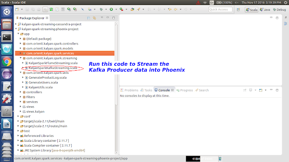The height and width of the screenshot is (162, 289).
Task: Open the Run button dropdown arrow
Action: (116, 9)
